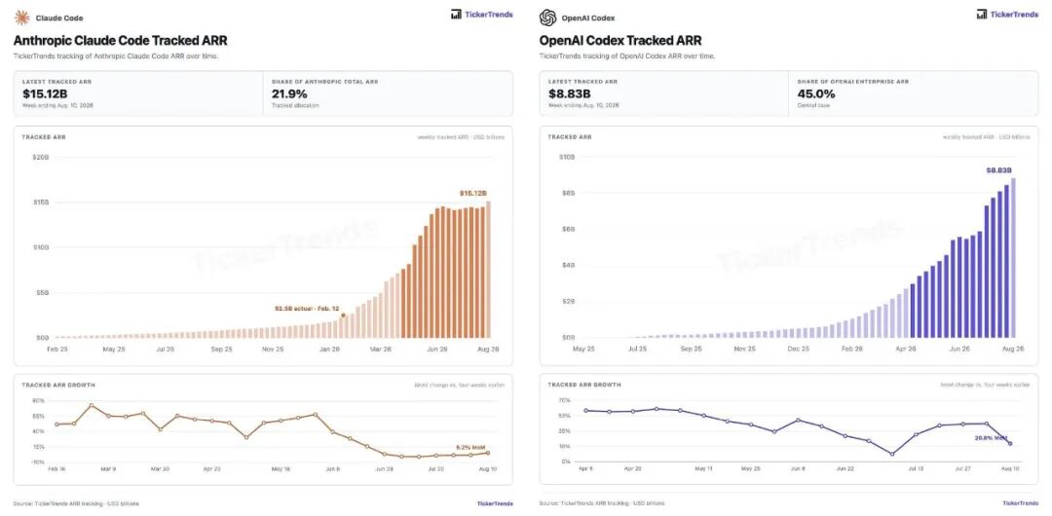Select the $8.83B latest tracked ARR card
Screen dimensions: 1052x516
click(664, 93)
